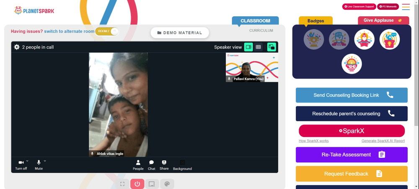Mute the microphone
419x189 pixels.
(x=39, y=165)
